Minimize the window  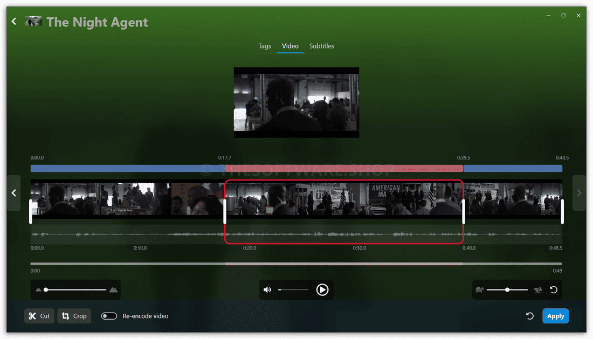(548, 16)
